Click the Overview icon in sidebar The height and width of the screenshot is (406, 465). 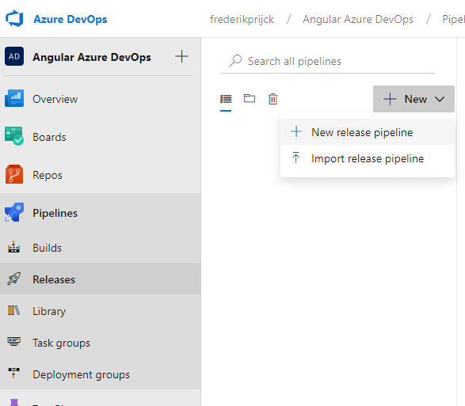(x=14, y=98)
